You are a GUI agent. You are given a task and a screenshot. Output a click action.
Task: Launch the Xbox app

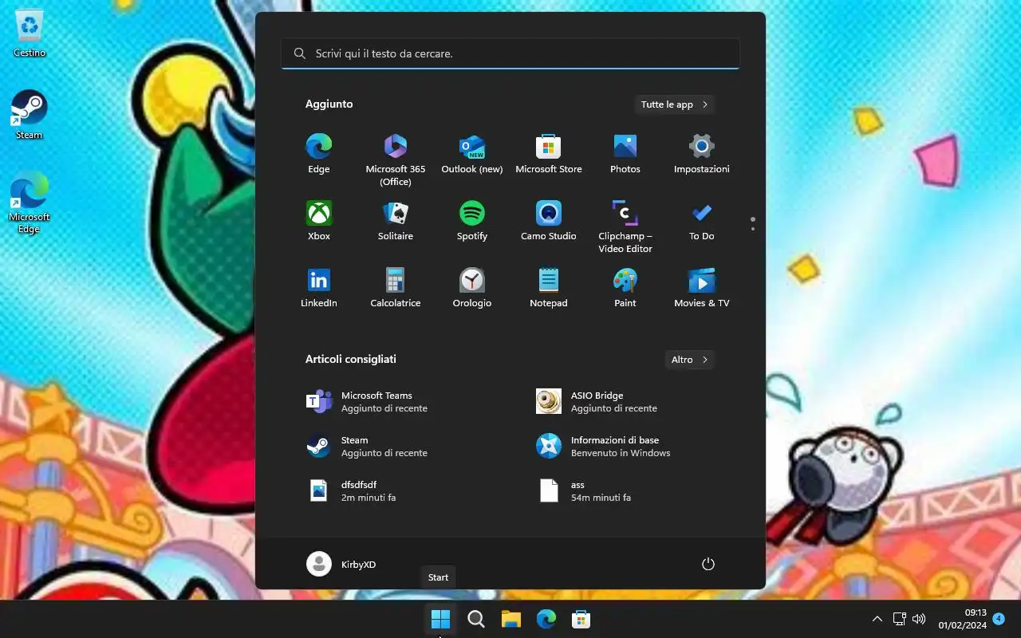pos(319,221)
